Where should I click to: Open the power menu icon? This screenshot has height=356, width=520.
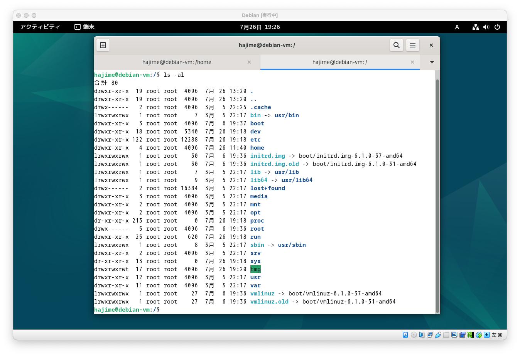click(x=497, y=27)
